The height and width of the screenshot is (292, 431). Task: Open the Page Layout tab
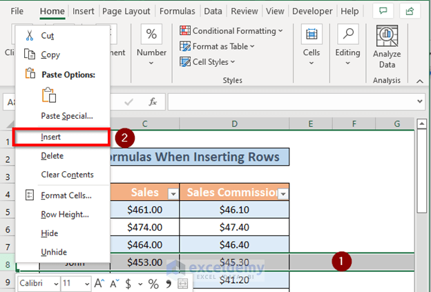pos(127,11)
